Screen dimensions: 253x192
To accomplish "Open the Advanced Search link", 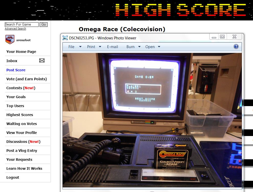I will (x=15, y=29).
